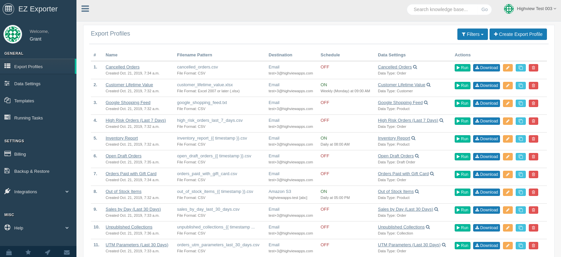Click the Schedule column header

pos(330,55)
